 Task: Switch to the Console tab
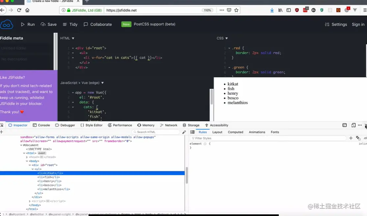click(41, 125)
